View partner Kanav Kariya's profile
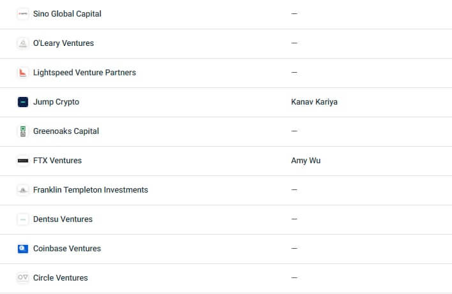Viewport: 452px width, 294px height. [314, 102]
